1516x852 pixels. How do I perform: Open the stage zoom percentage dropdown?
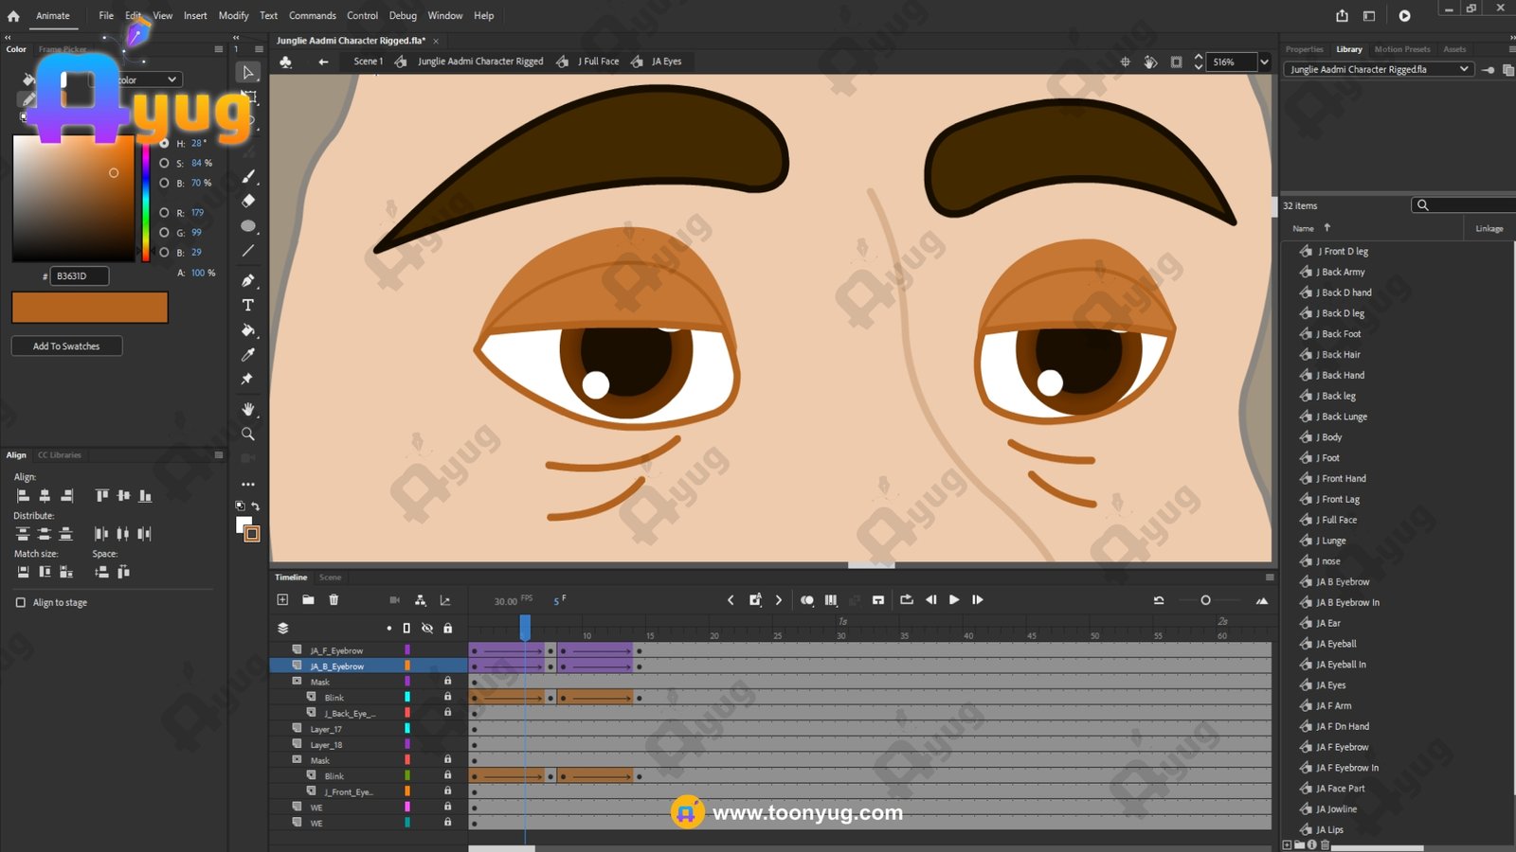(1264, 62)
